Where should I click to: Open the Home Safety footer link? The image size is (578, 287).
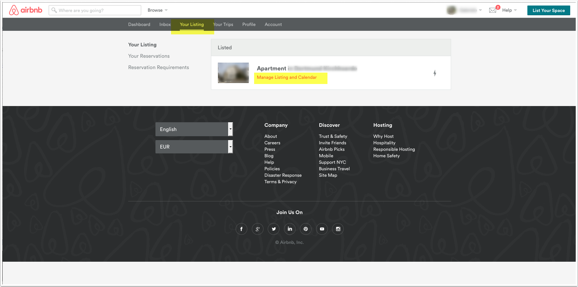pos(387,156)
